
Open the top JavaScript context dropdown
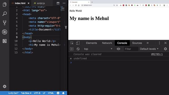click(x=98, y=49)
